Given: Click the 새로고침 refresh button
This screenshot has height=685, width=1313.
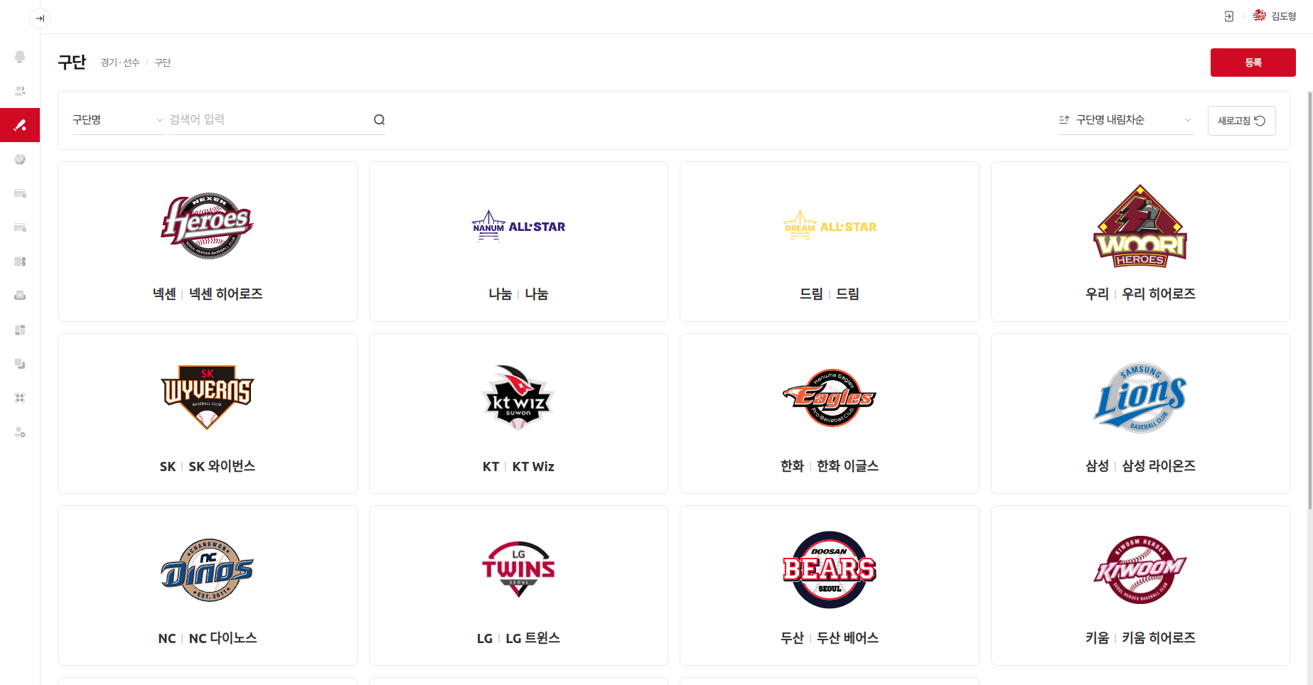Looking at the screenshot, I should click(x=1241, y=121).
